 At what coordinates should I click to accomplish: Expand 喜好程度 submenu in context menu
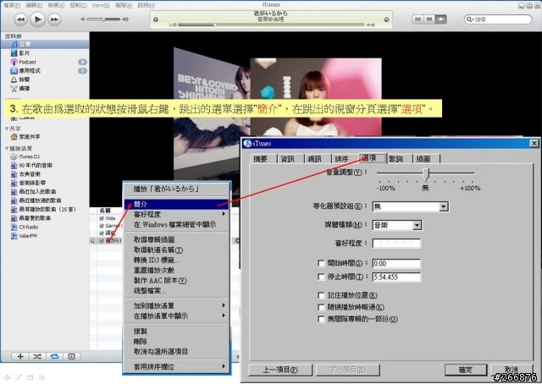pyautogui.click(x=176, y=215)
